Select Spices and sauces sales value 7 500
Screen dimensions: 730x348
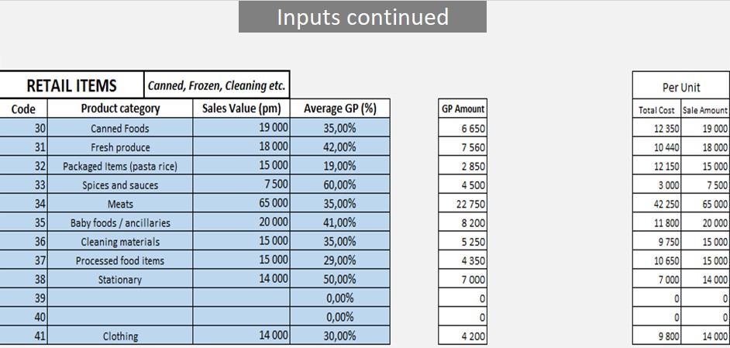(241, 184)
